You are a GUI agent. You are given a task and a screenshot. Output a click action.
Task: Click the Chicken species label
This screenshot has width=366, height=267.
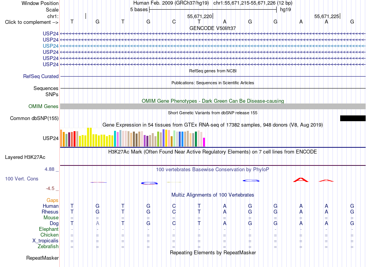49,235
